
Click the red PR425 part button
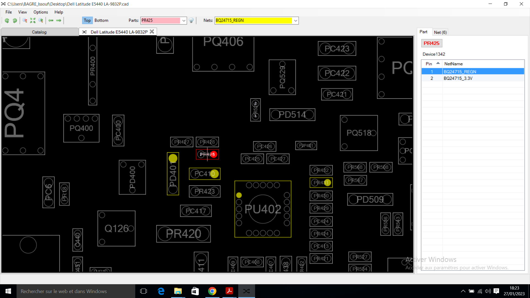(x=431, y=43)
